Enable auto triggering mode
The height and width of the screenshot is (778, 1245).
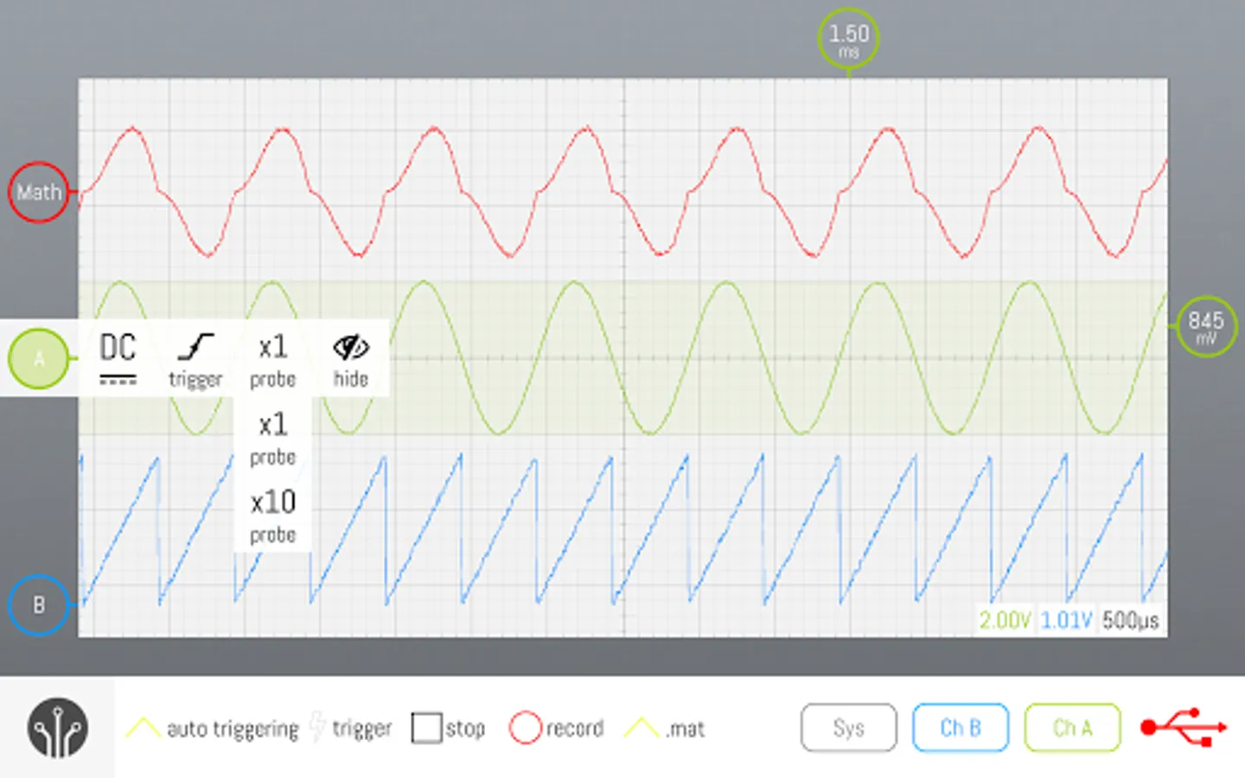point(213,728)
